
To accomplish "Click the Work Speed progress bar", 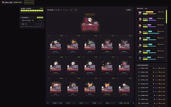I will pyautogui.click(x=32, y=10).
